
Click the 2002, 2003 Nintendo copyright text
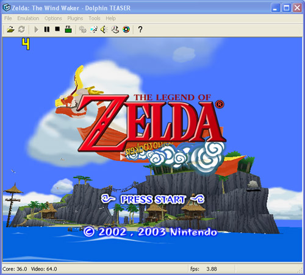[x=151, y=232]
